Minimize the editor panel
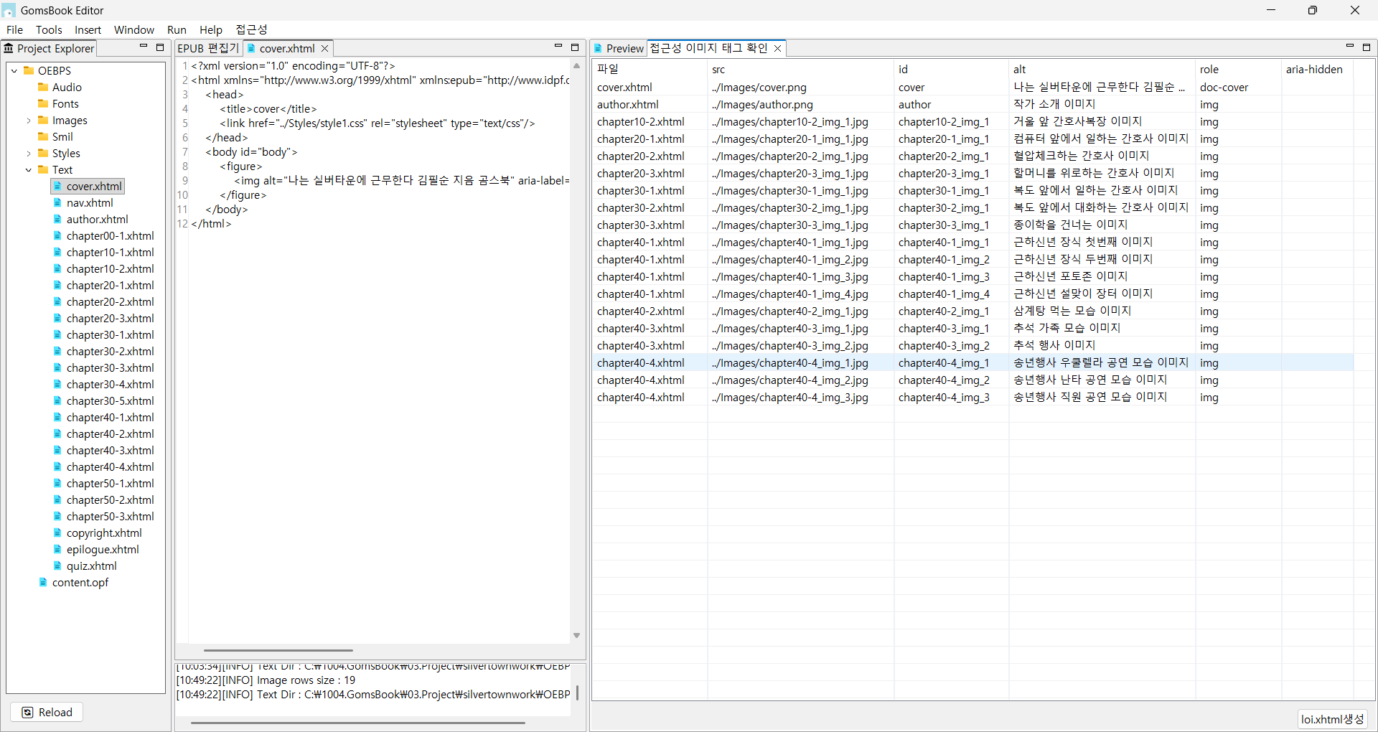 (x=558, y=47)
